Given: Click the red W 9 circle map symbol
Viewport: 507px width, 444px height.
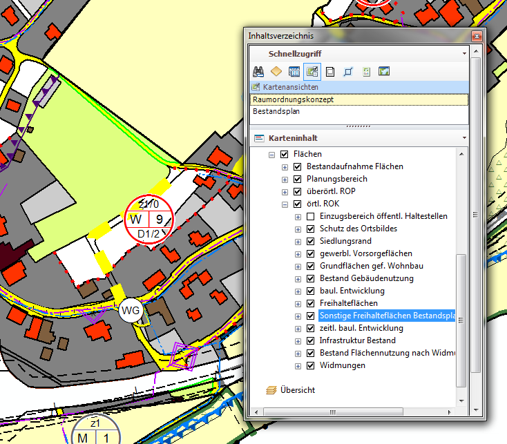Looking at the screenshot, I should 150,220.
